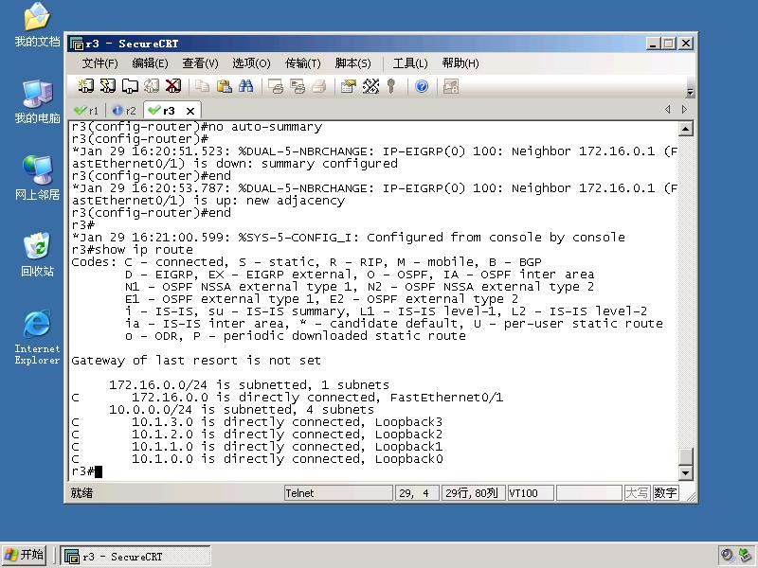Open the 传输(T) menu
The height and width of the screenshot is (568, 758).
(x=302, y=63)
